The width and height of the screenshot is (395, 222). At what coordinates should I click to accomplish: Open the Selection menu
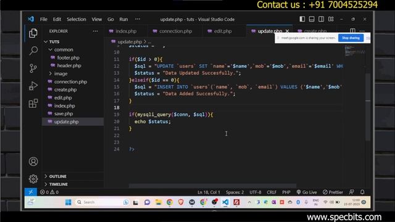[x=77, y=19]
